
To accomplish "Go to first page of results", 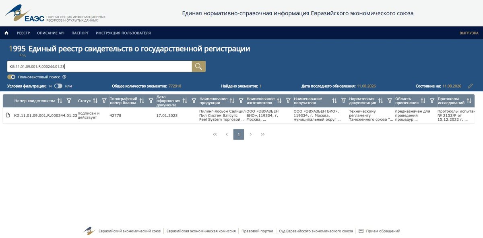I will click(x=215, y=134).
